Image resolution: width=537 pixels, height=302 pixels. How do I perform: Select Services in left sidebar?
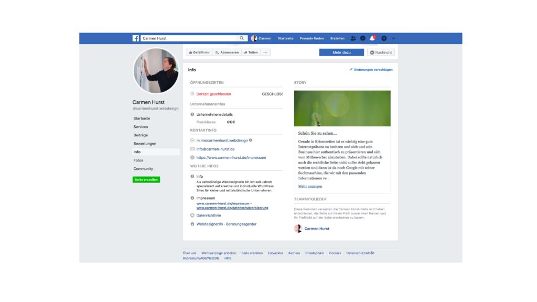pyautogui.click(x=141, y=127)
